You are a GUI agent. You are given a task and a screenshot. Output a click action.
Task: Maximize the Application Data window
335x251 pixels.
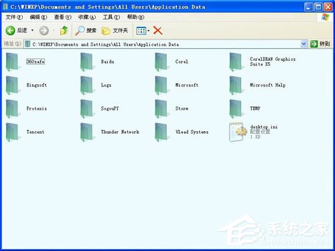click(318, 7)
